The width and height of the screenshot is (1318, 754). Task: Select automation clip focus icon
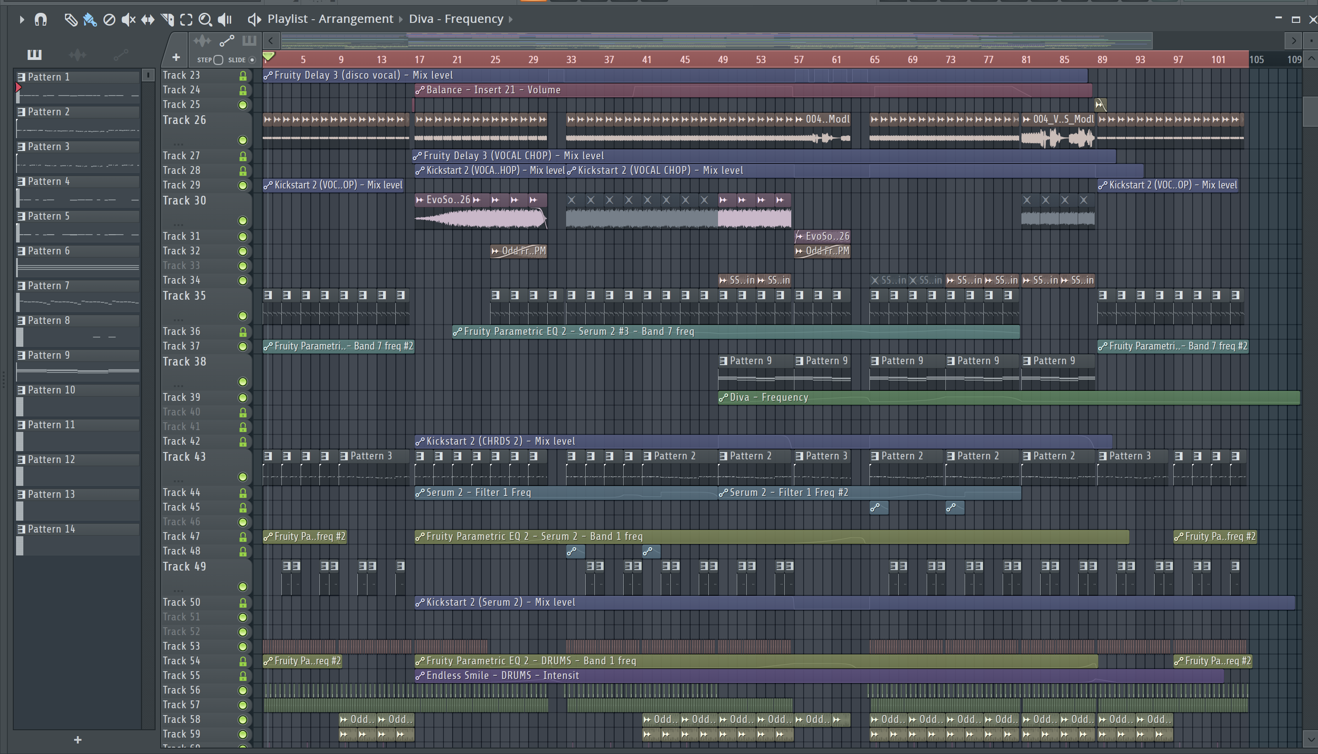227,40
